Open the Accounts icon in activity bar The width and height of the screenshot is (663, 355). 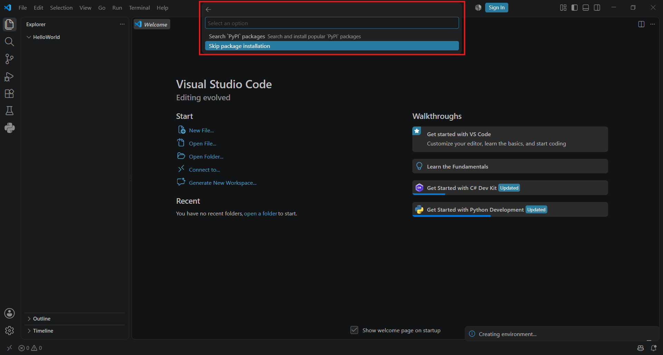[x=9, y=313]
